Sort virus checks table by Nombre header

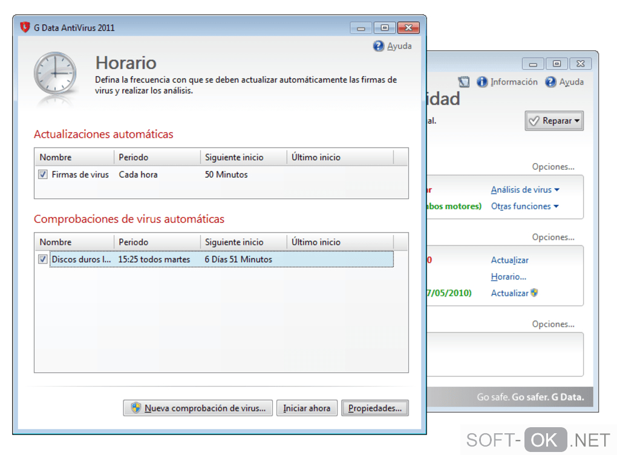point(74,242)
